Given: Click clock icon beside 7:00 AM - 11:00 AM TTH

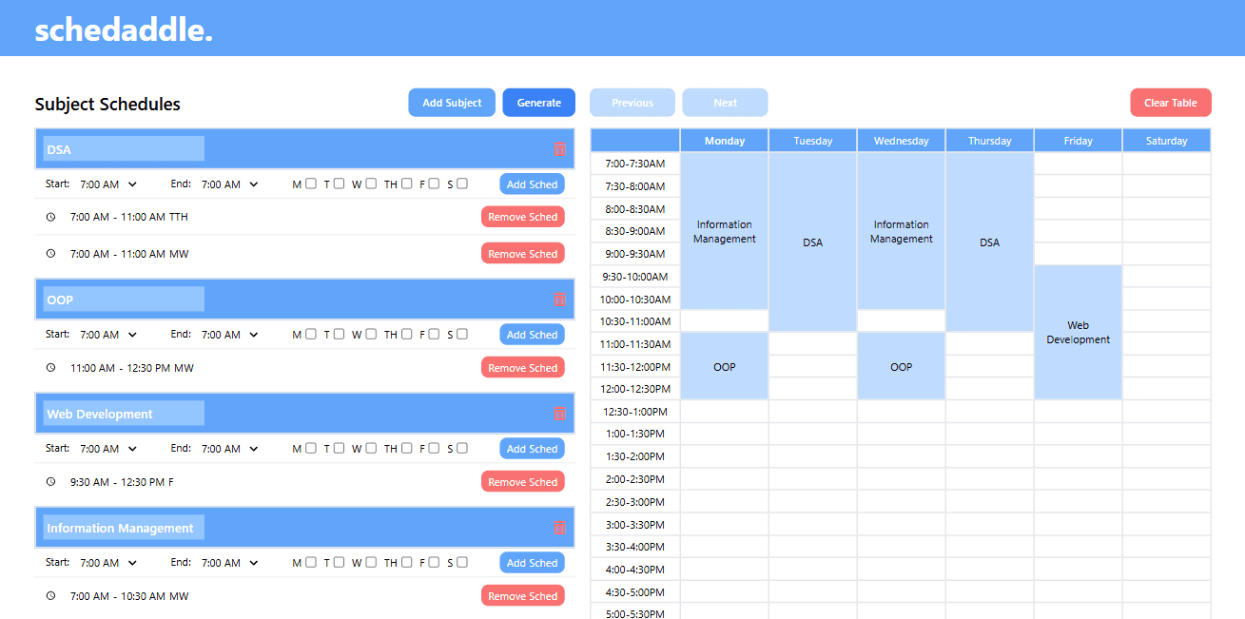Looking at the screenshot, I should pyautogui.click(x=51, y=217).
